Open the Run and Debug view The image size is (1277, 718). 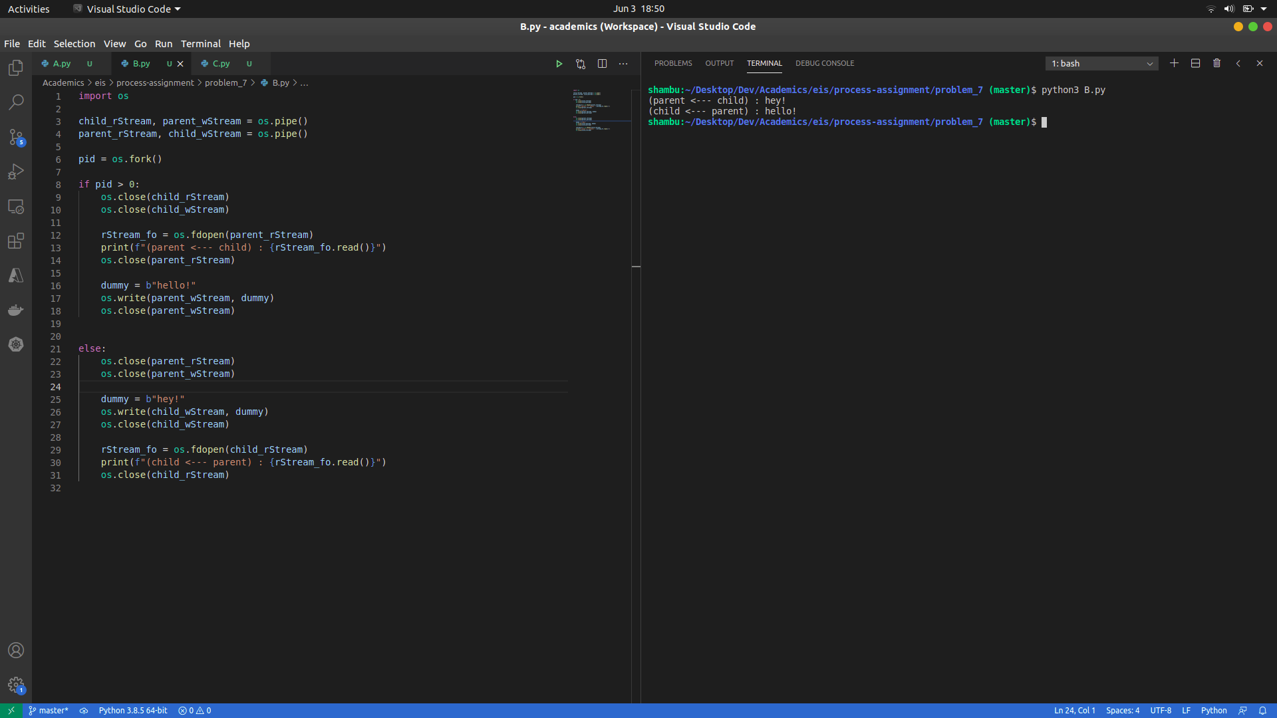(x=16, y=172)
